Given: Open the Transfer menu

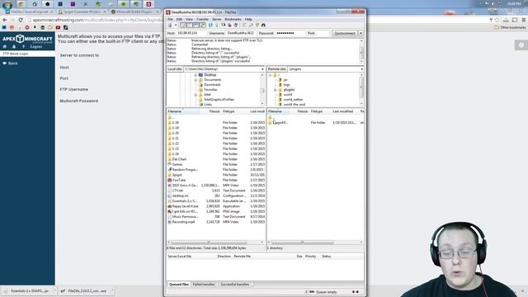Looking at the screenshot, I should click(202, 19).
